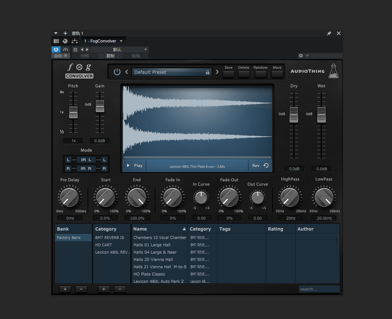
Task: Toggle the Rev reverse button
Action: click(260, 166)
